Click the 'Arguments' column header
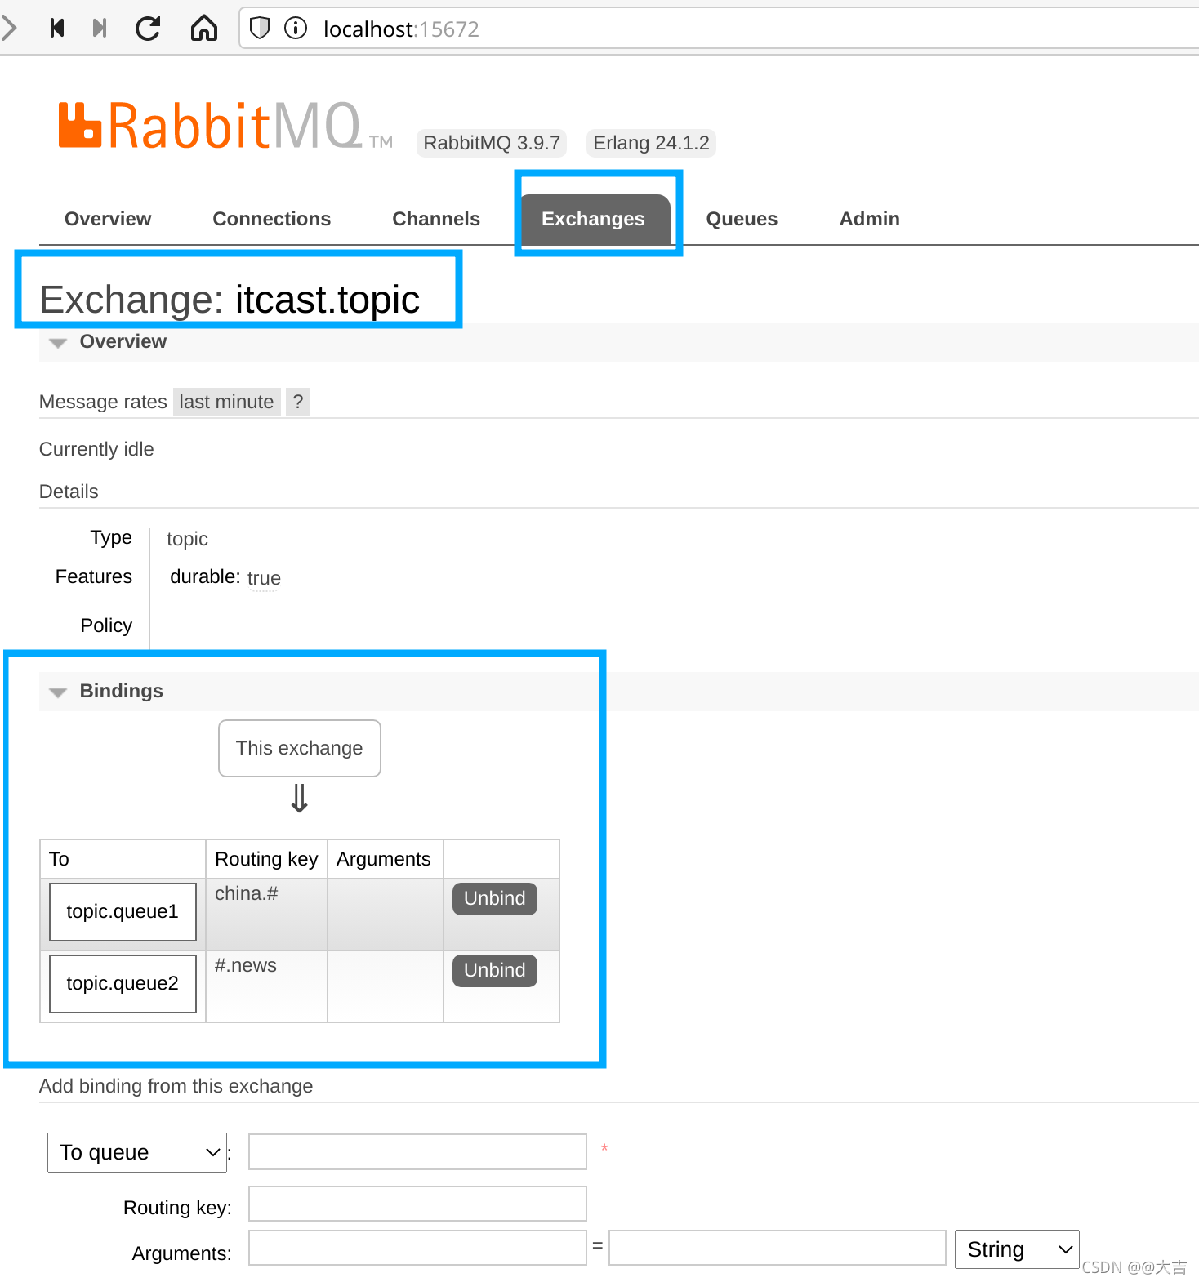The width and height of the screenshot is (1199, 1282). [384, 859]
